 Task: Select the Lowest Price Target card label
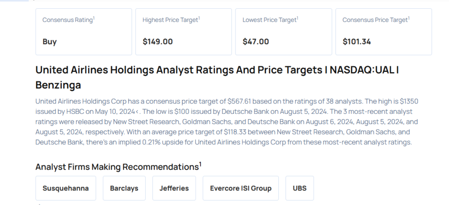269,20
